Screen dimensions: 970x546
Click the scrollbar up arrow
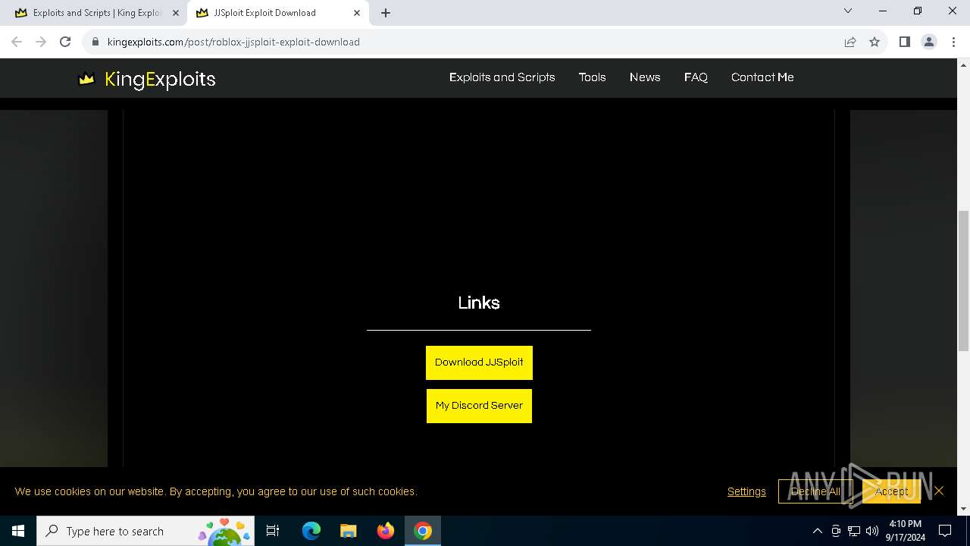963,64
